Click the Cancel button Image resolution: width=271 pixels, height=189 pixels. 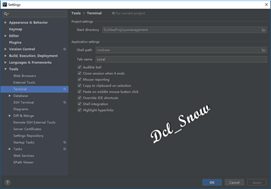point(234,183)
